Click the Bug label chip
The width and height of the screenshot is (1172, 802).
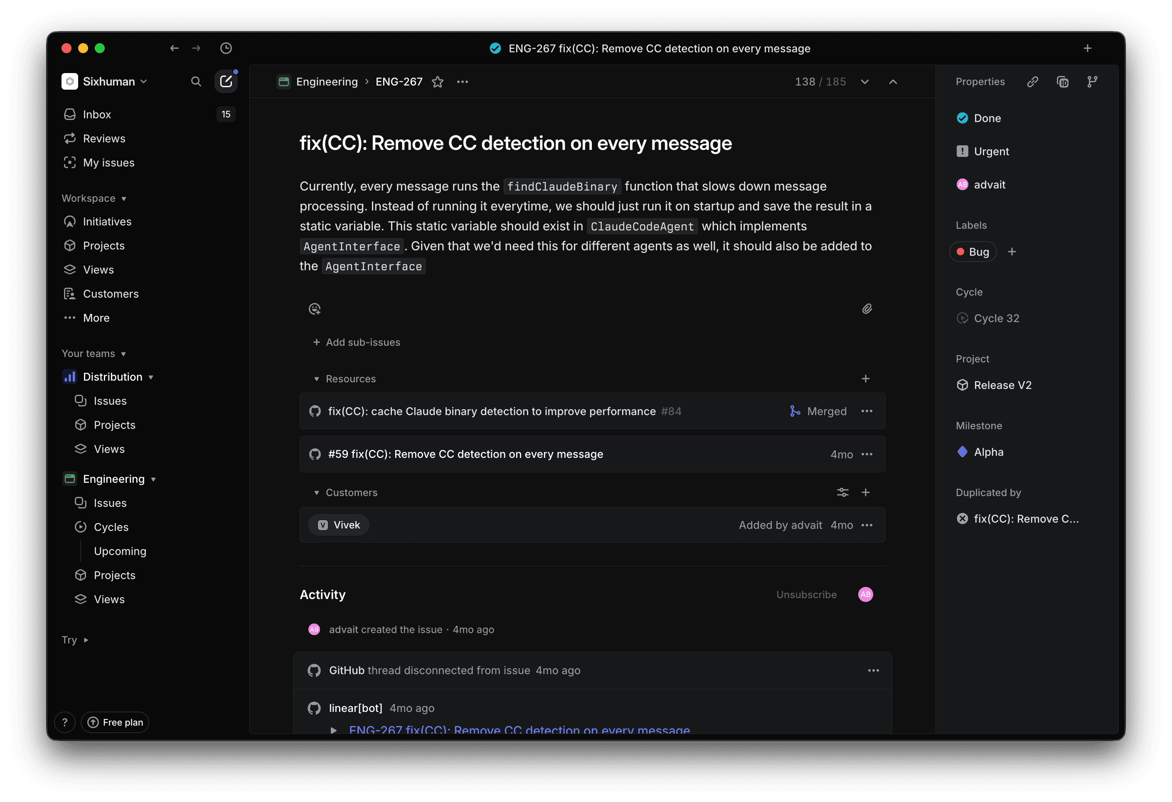pos(973,252)
